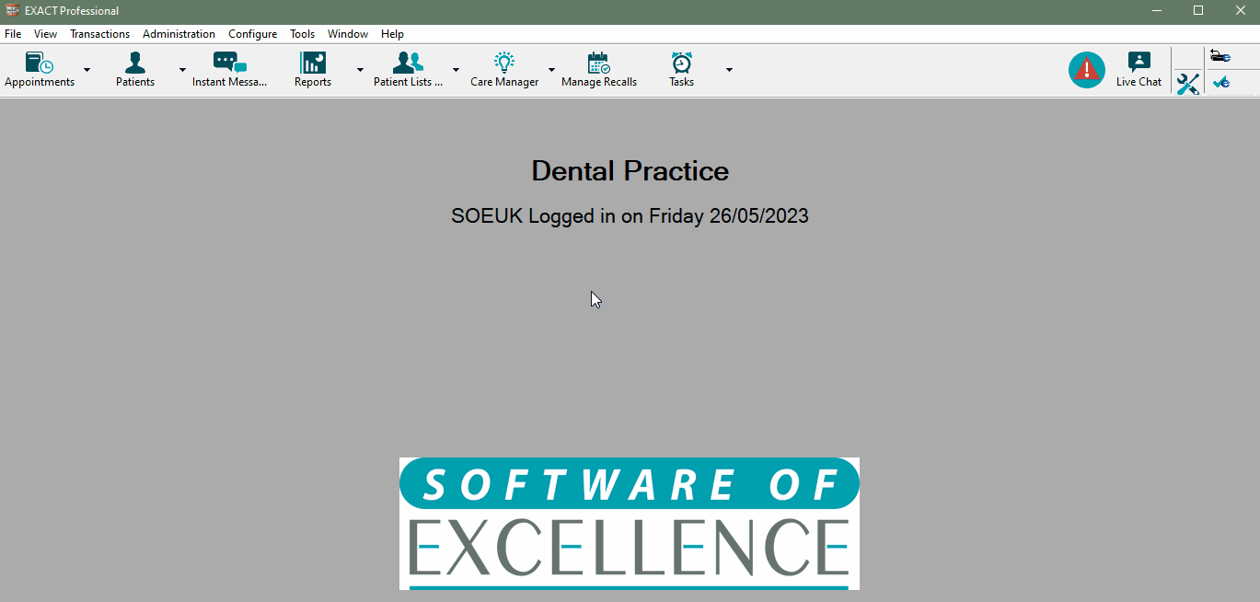Image resolution: width=1260 pixels, height=602 pixels.
Task: Expand the Care Manager dropdown arrow
Action: [x=551, y=70]
